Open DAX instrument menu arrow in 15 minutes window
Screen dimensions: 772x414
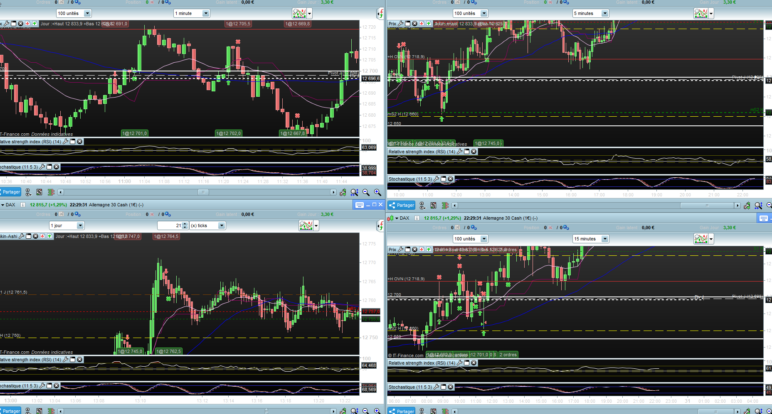[x=397, y=218]
